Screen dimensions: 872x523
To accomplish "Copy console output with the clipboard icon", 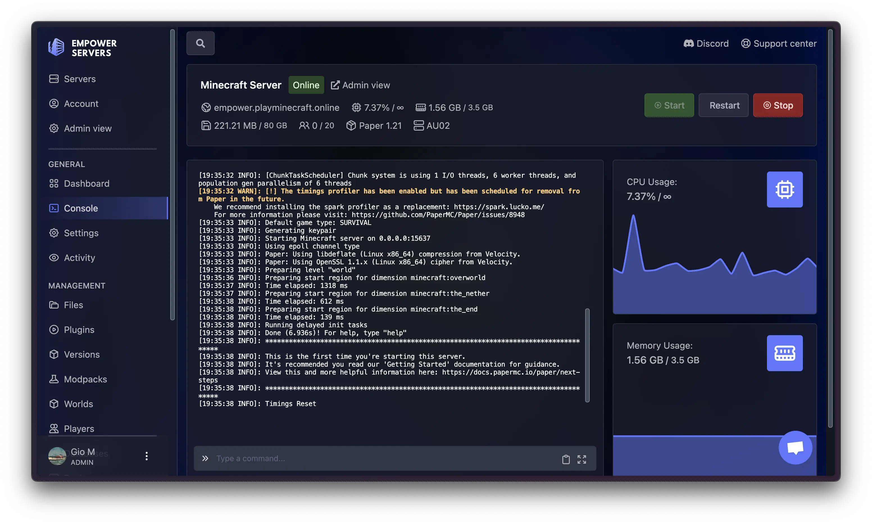I will pos(566,459).
